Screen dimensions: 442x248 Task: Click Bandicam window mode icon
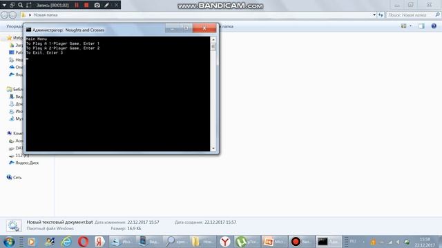pos(12,5)
